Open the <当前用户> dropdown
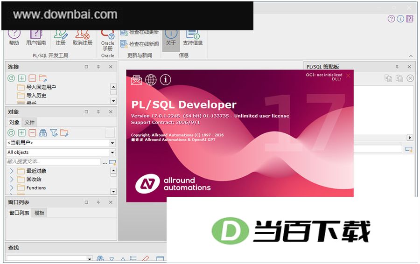This screenshot has height=264, width=420. point(112,143)
